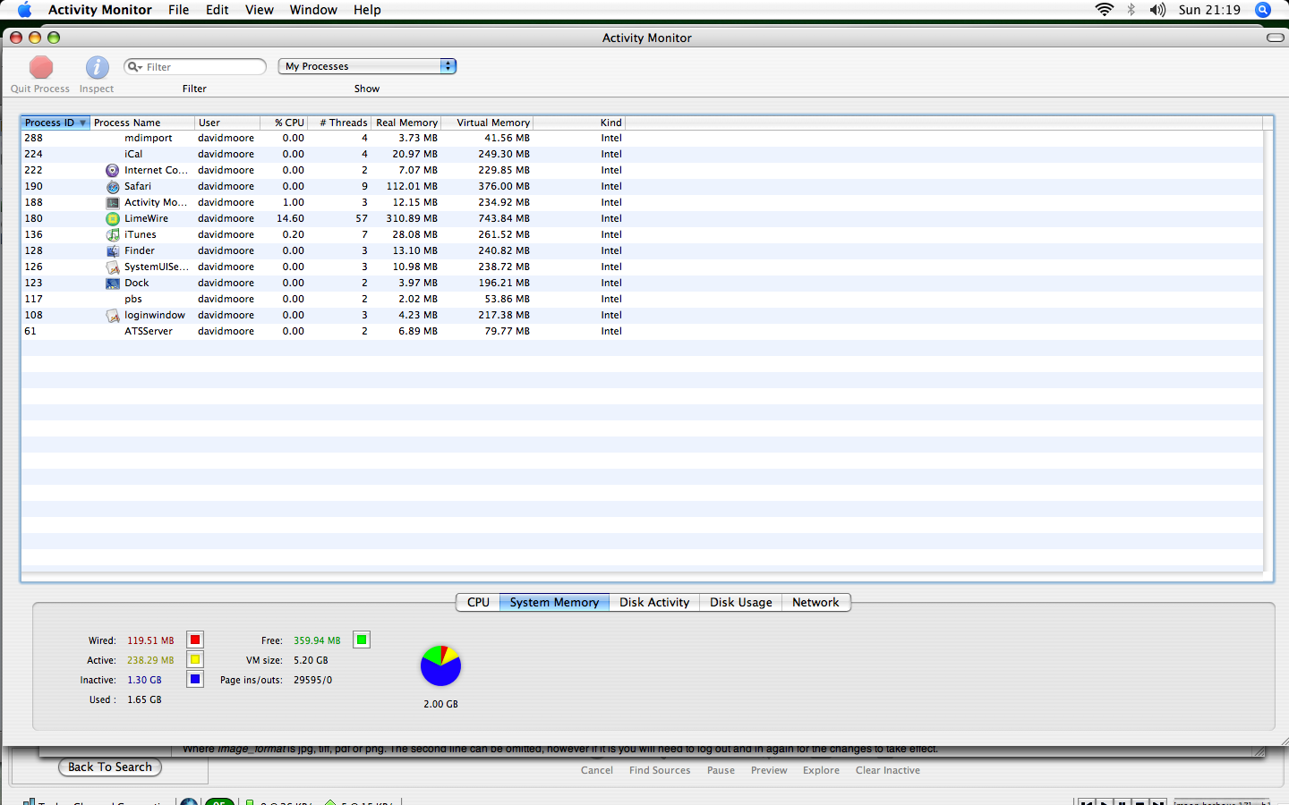Open the Edit menu
1289x805 pixels.
pyautogui.click(x=218, y=10)
